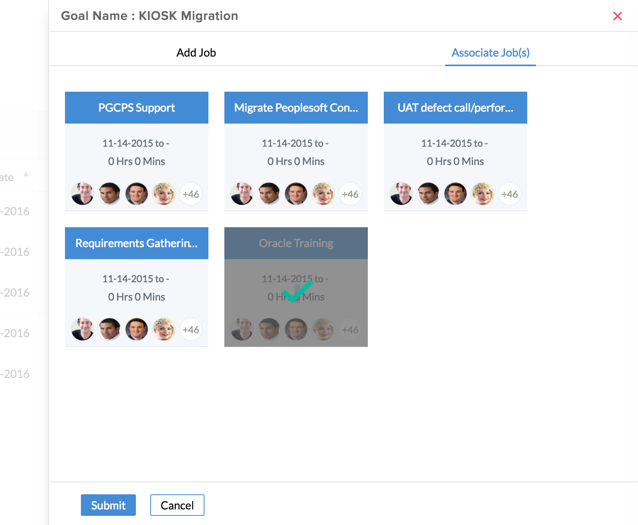The height and width of the screenshot is (525, 638).
Task: Click the +46 badge on Migrate Peoplesoft card
Action: click(350, 194)
